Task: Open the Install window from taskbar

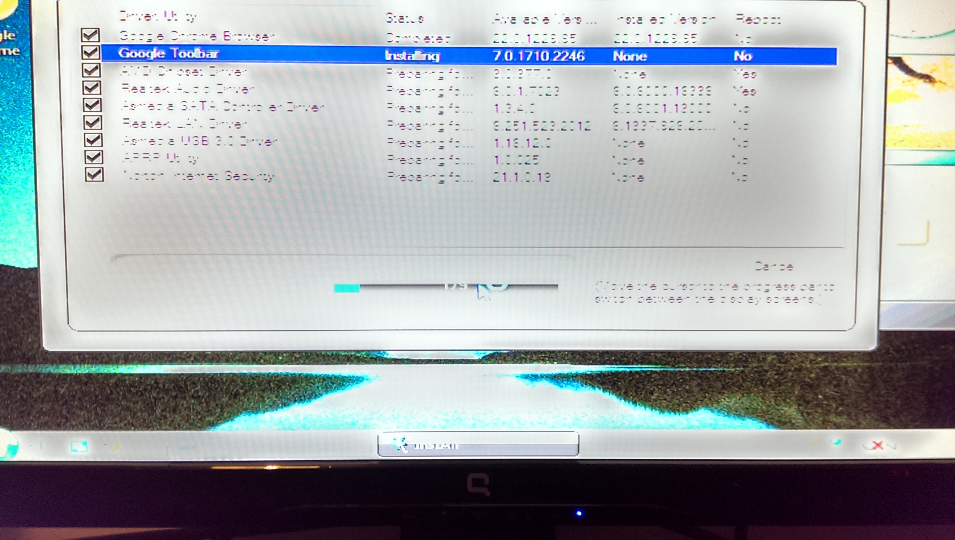Action: (x=478, y=444)
